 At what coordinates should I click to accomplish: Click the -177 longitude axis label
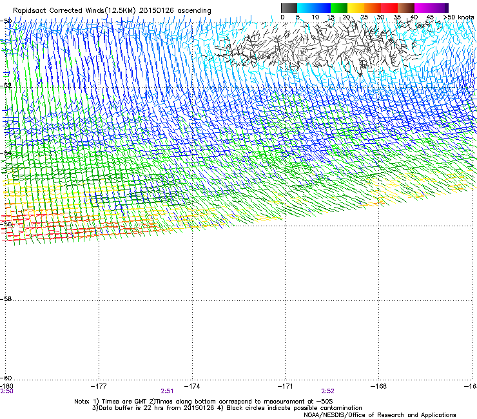(x=99, y=386)
